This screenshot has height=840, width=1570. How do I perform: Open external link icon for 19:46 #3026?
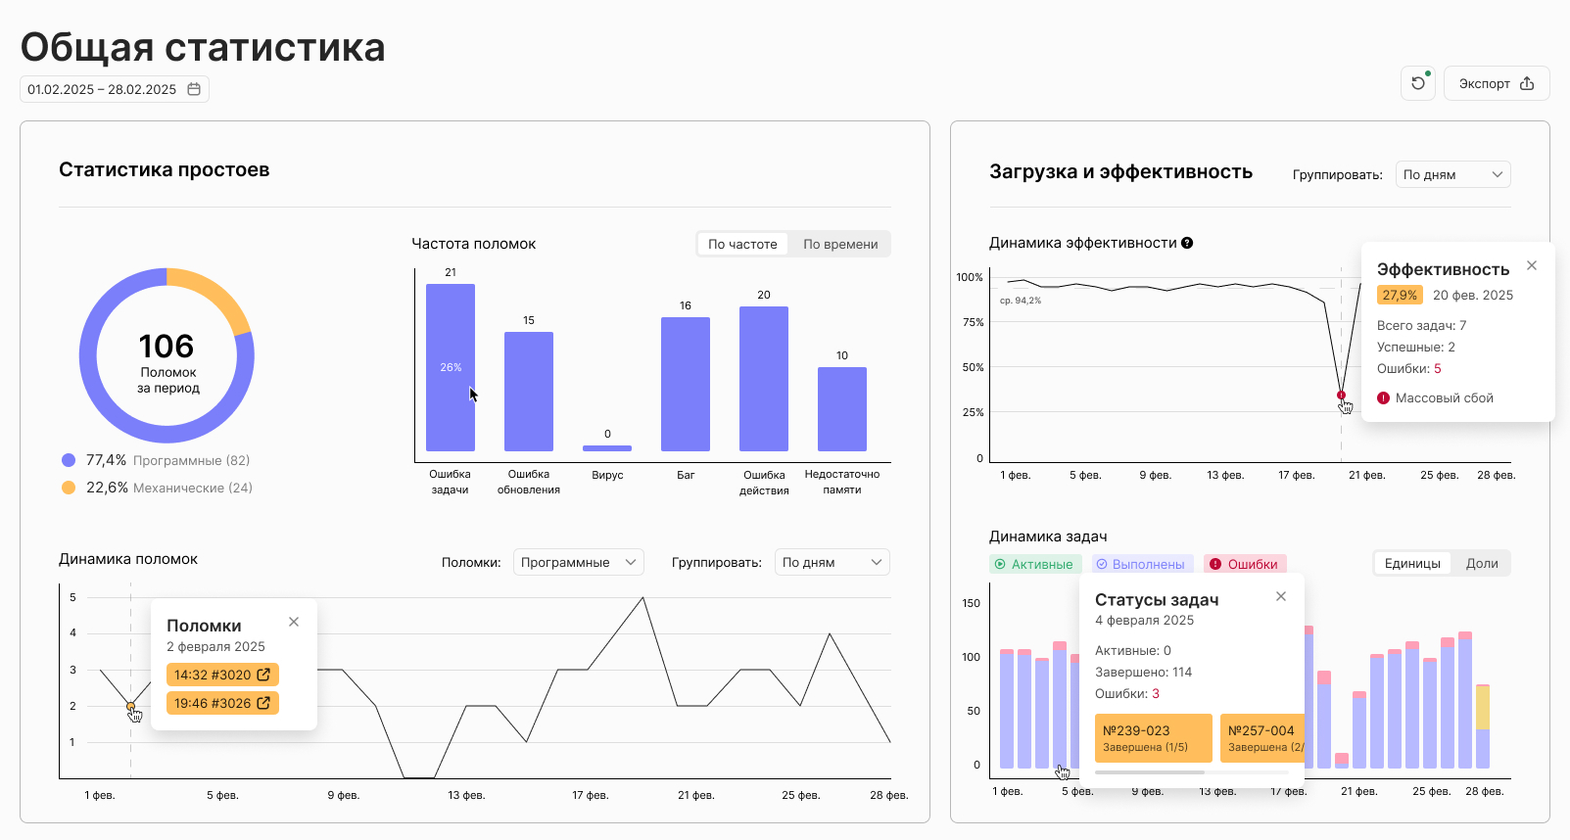click(x=263, y=703)
